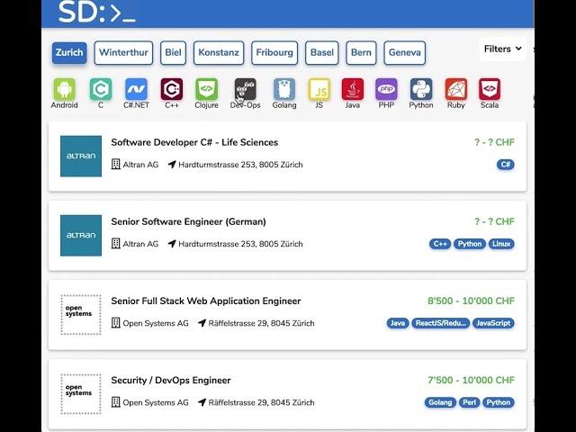Image resolution: width=576 pixels, height=432 pixels.
Task: Click the Linux tag badge
Action: [x=501, y=244]
